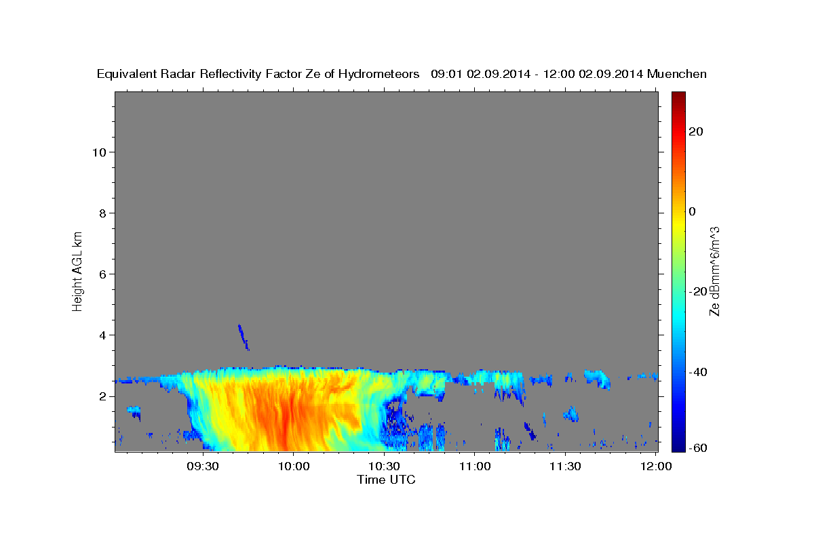
Task: Click the dark red top of colorbar
Action: [678, 96]
